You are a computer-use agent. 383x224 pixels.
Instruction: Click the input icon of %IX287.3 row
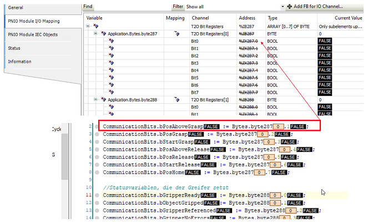click(112, 63)
